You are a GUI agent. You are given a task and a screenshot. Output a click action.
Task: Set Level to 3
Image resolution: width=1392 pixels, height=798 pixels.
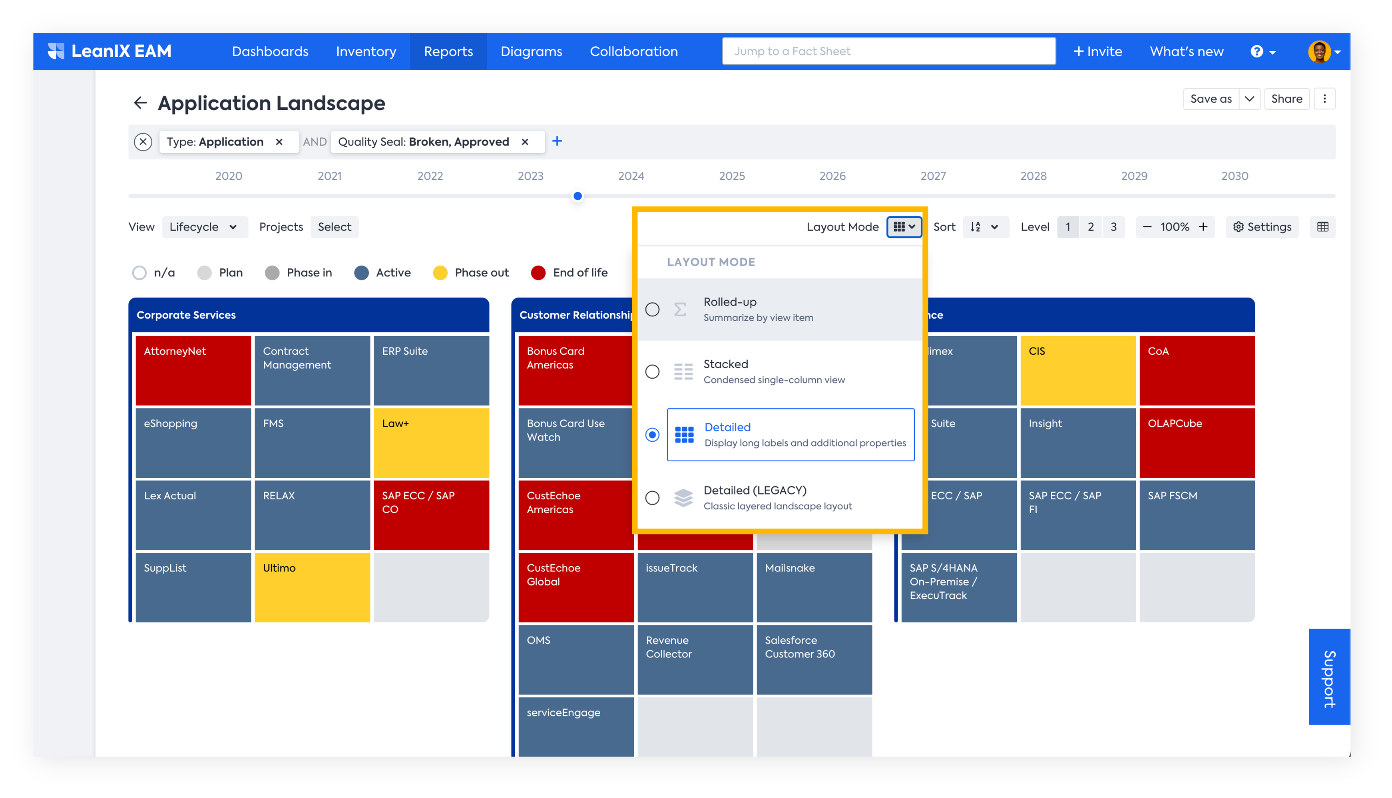tap(1113, 227)
